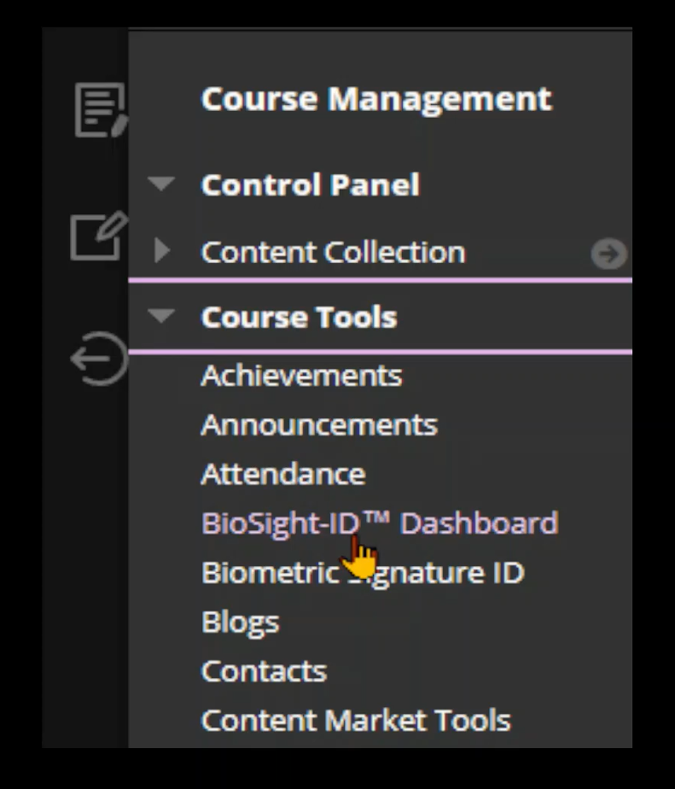Go to Announcements under Course Tools
The height and width of the screenshot is (789, 675).
(319, 424)
